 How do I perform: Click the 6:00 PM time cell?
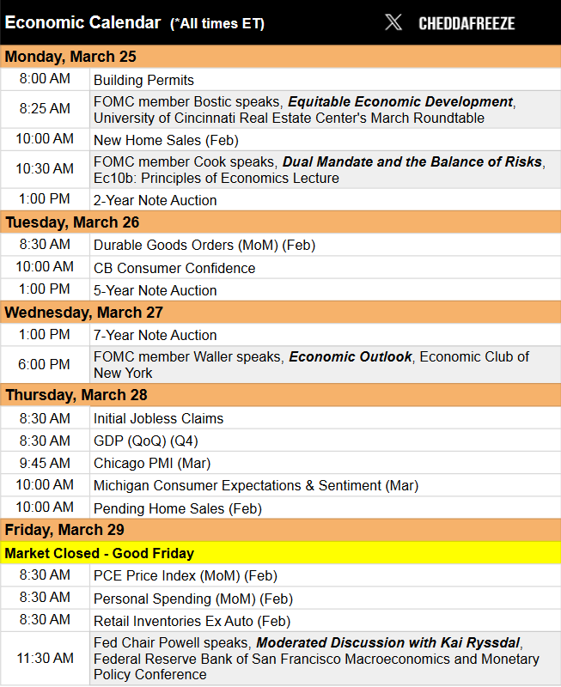click(45, 364)
